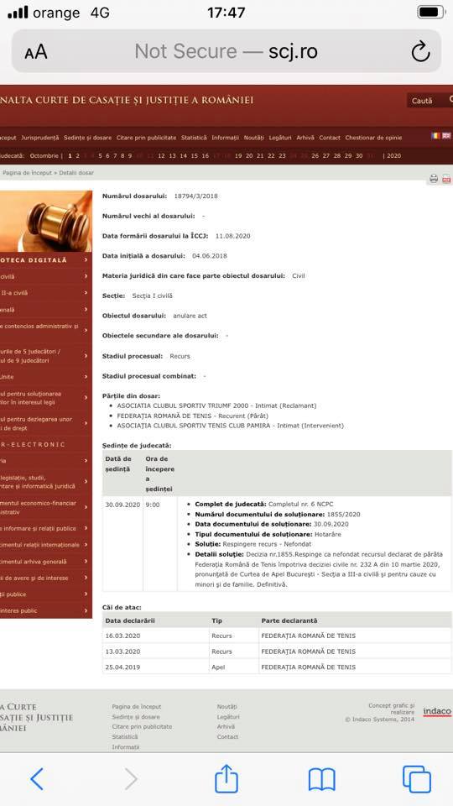This screenshot has width=453, height=806.
Task: Open the reader text size AA icon
Action: 35,52
